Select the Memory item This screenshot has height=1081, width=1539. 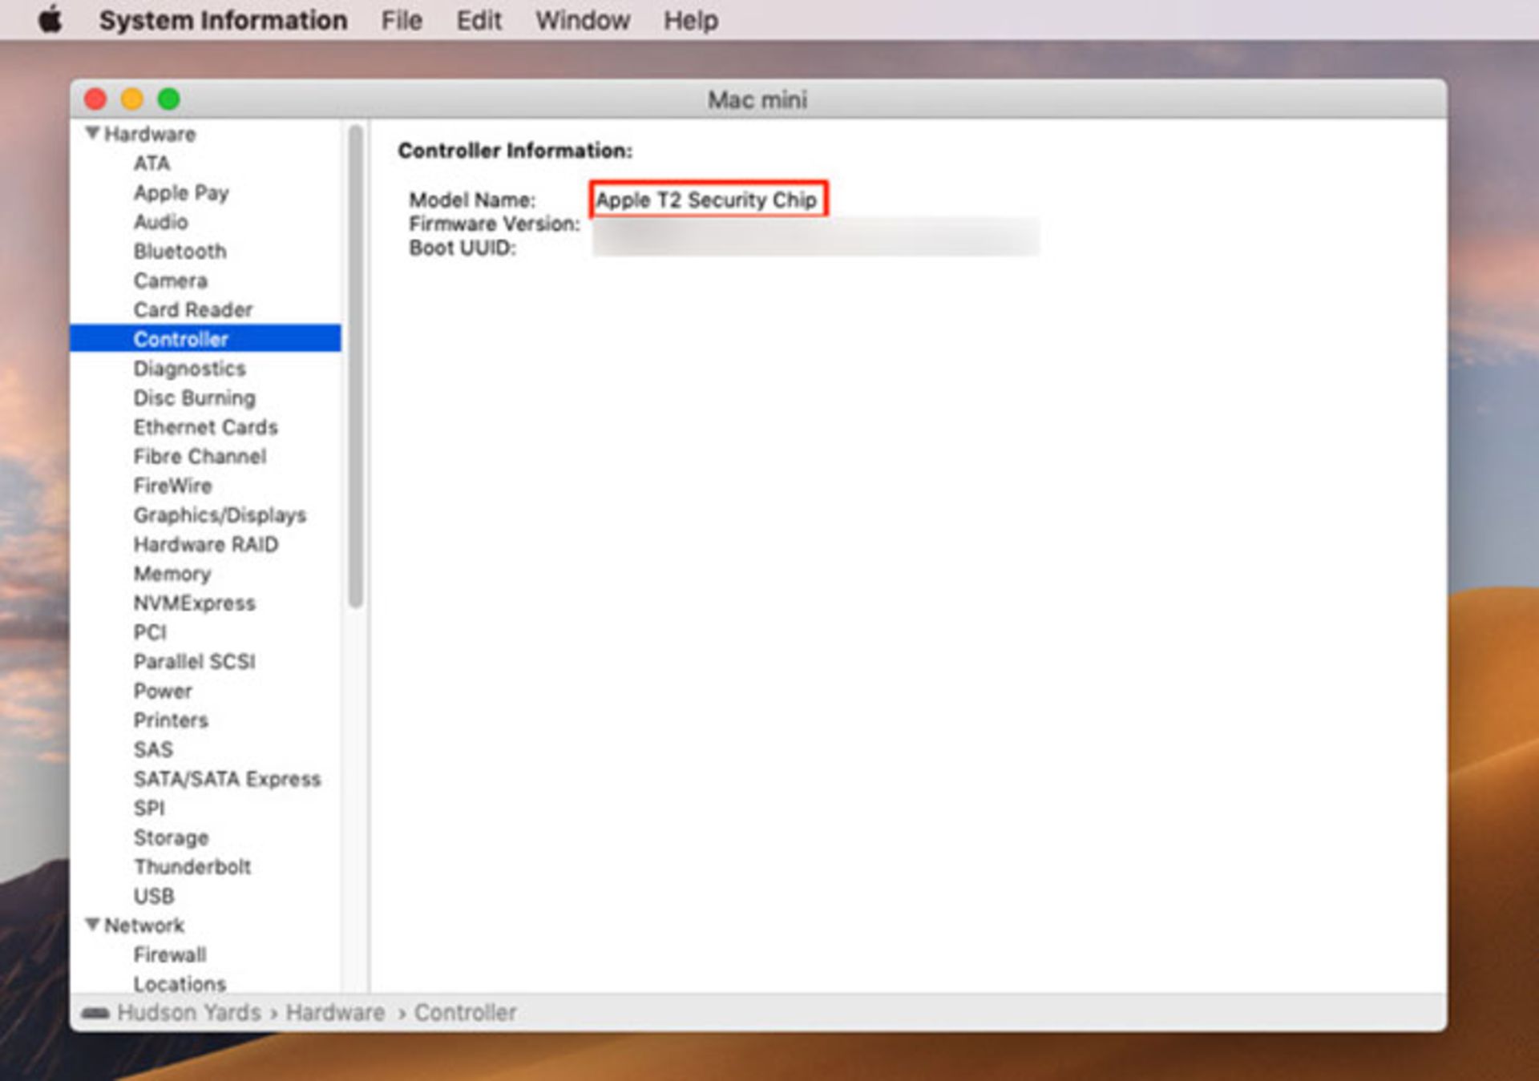172,574
